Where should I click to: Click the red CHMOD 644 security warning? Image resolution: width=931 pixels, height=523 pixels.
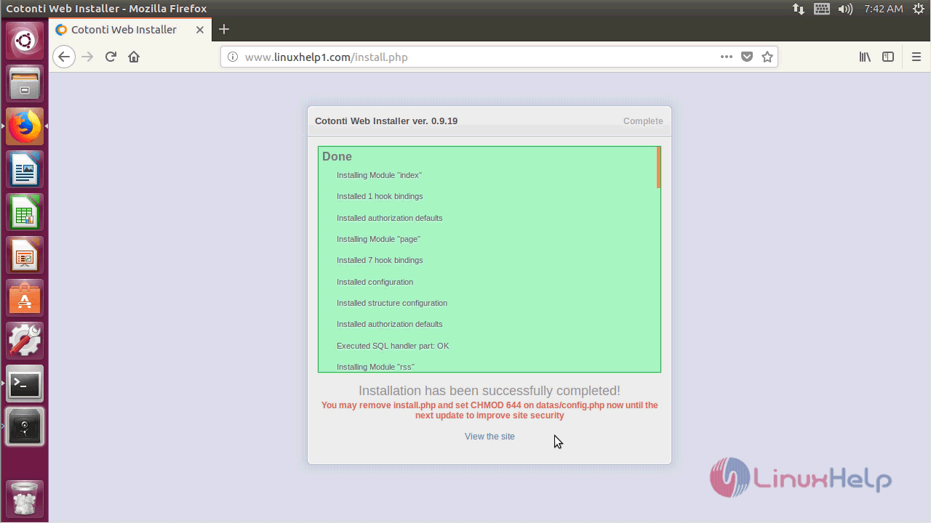click(x=490, y=410)
